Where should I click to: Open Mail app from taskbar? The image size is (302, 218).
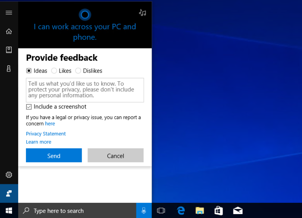238,211
